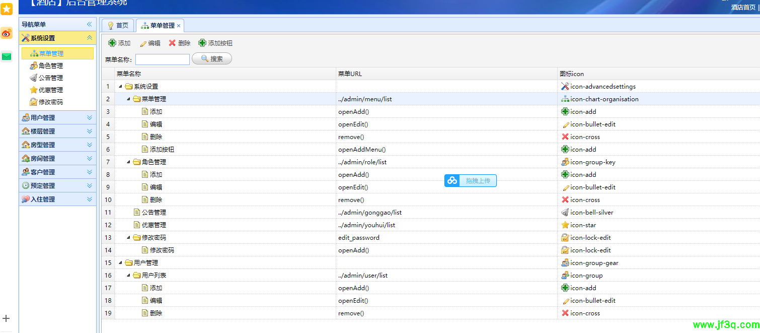This screenshot has height=333, width=760.
Task: Click the green Add (添加) toolbar icon
Action: click(x=112, y=43)
